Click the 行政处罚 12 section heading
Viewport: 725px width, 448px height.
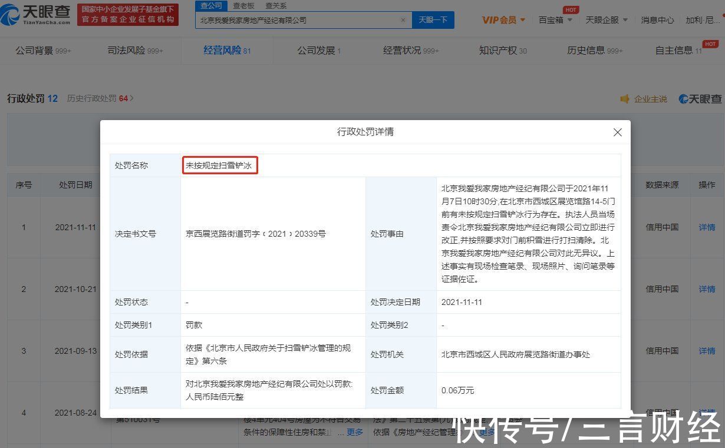pos(32,98)
